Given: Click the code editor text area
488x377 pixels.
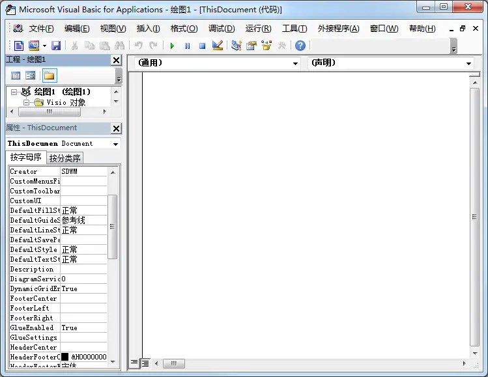Looking at the screenshot, I should click(x=306, y=215).
